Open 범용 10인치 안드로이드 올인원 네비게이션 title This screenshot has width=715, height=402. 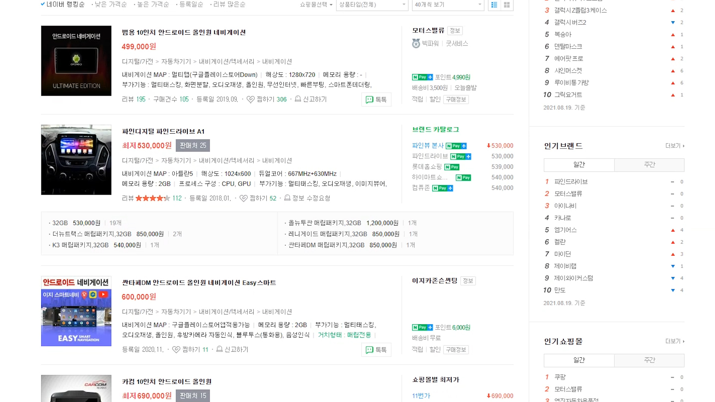click(x=184, y=32)
